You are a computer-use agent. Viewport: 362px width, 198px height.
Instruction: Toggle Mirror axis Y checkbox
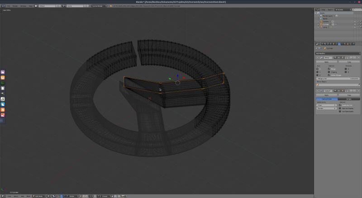[318, 72]
